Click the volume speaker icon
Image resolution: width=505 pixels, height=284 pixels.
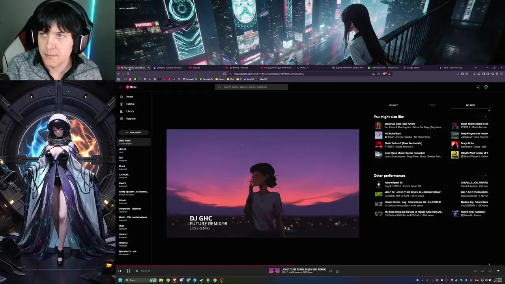pyautogui.click(x=475, y=271)
